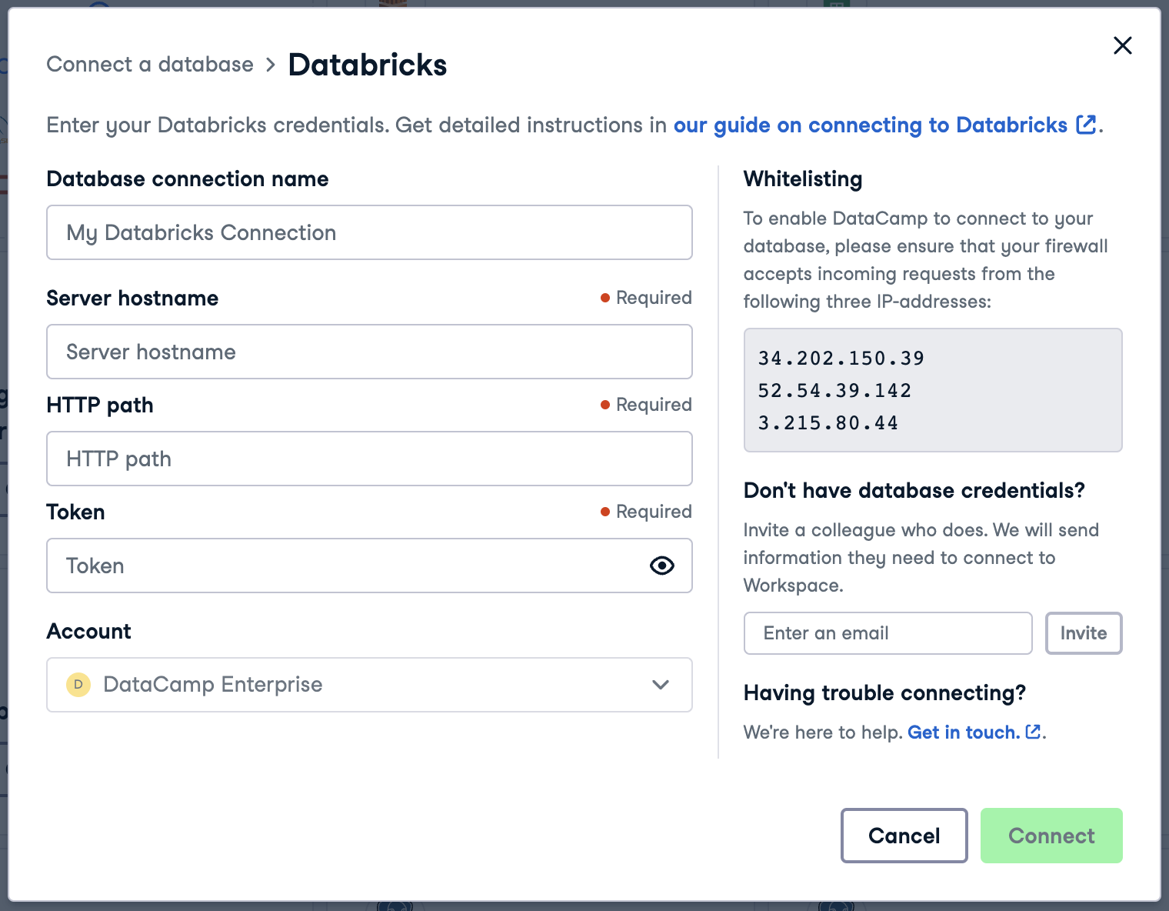This screenshot has width=1169, height=911.
Task: Go back to Connect a database breadcrumb
Action: coord(150,65)
